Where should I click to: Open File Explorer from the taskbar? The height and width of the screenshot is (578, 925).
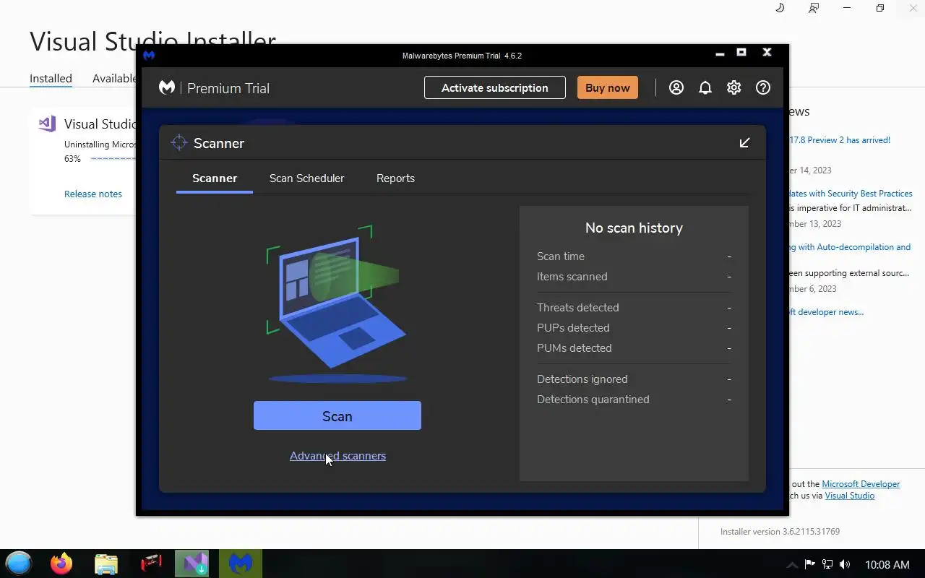[106, 563]
